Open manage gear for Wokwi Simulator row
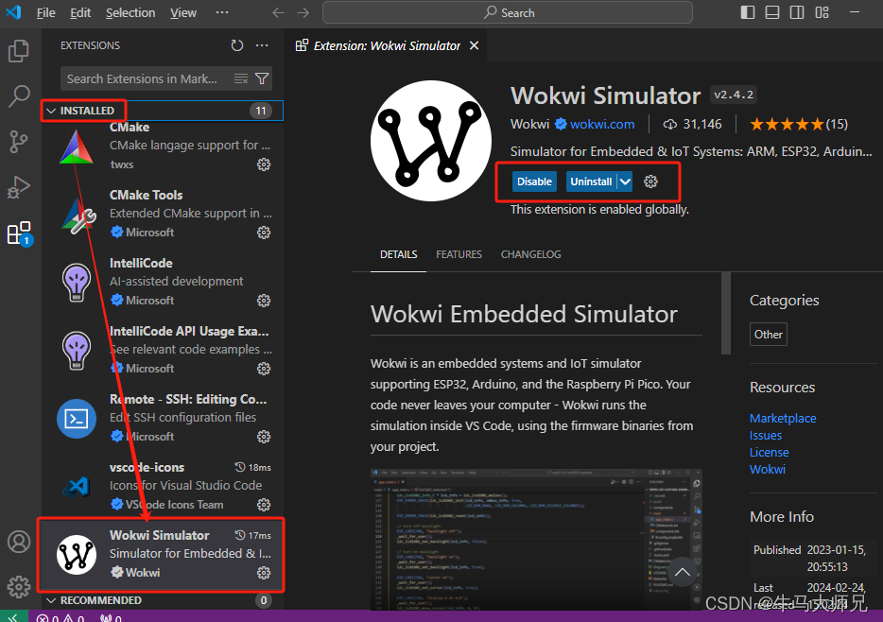Image resolution: width=883 pixels, height=622 pixels. coord(264,573)
